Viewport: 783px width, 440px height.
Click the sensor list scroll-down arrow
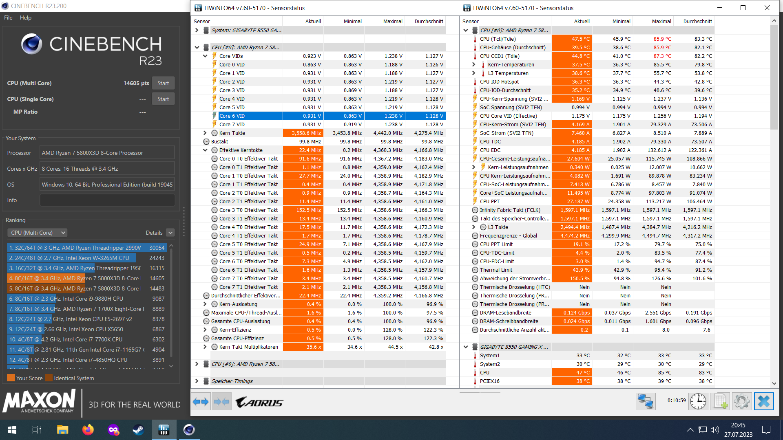[774, 383]
